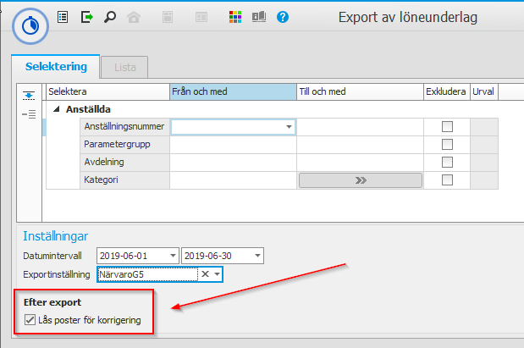Clear Exportinställning with the X button
The height and width of the screenshot is (348, 524).
[204, 274]
